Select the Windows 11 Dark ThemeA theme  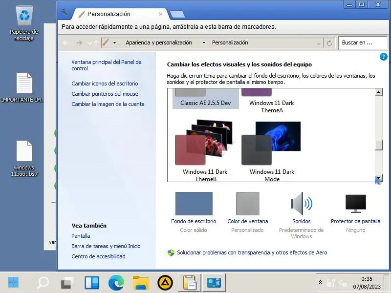pyautogui.click(x=272, y=102)
